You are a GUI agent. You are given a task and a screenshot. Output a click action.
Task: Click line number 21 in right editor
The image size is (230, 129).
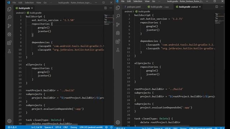pyautogui.click(x=128, y=89)
